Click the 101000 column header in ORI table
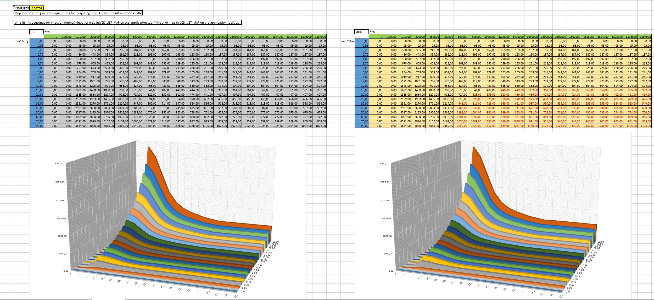Image resolution: width=654 pixels, height=300 pixels. (x=79, y=37)
